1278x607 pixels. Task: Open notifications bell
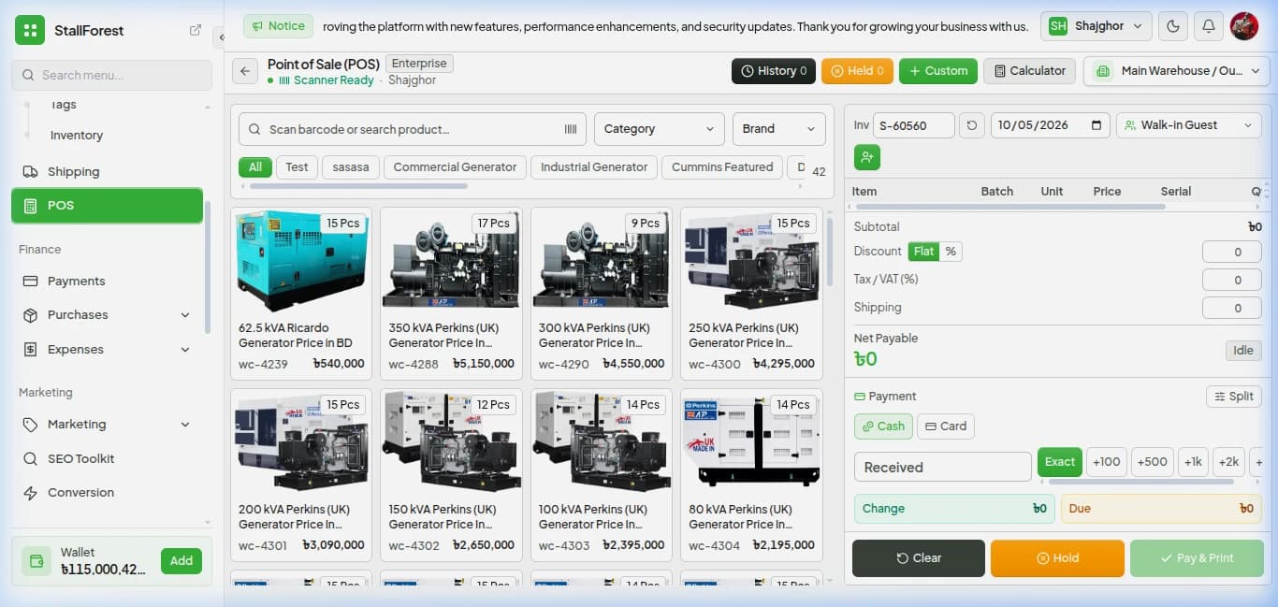tap(1209, 26)
